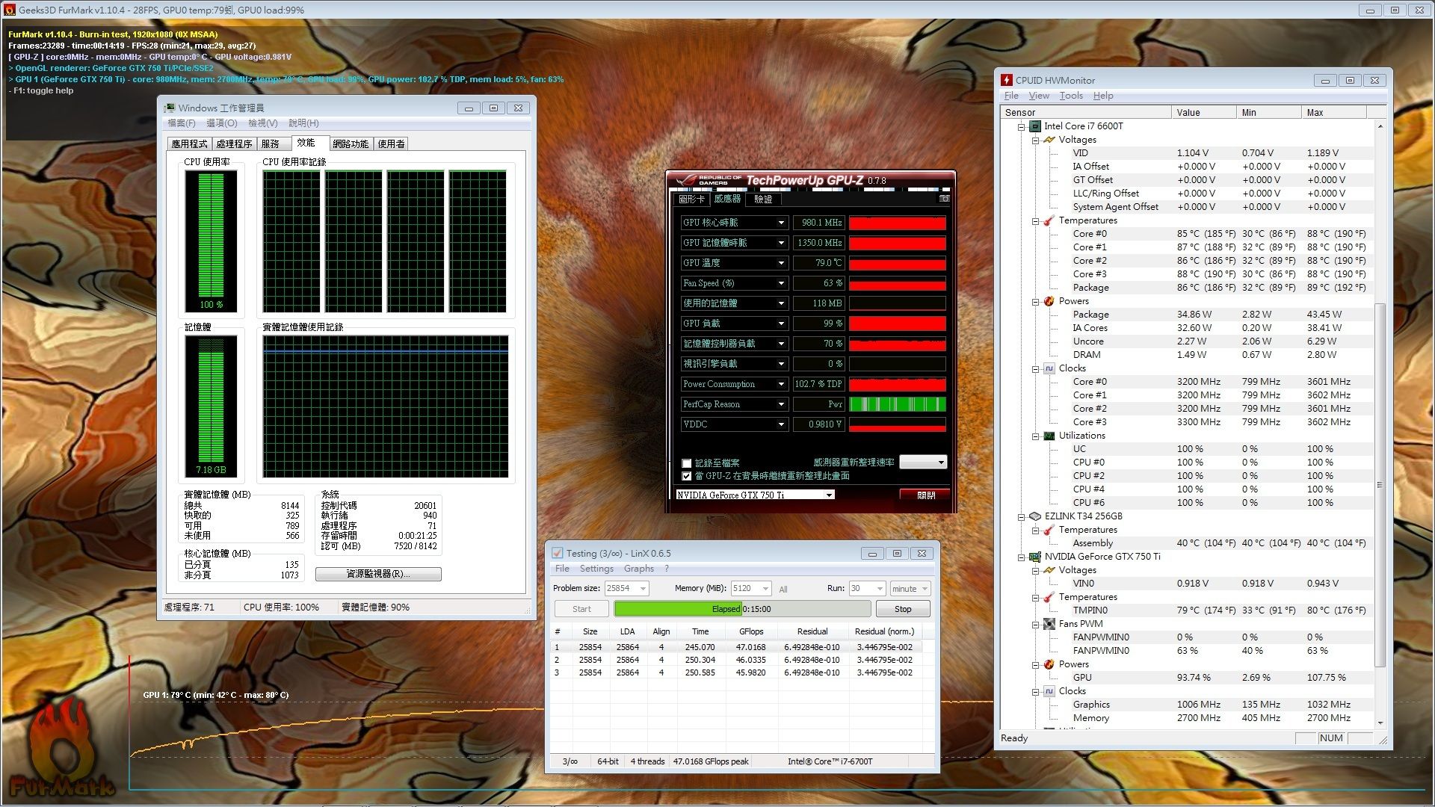Click Stop button in LinX
1435x807 pixels.
point(903,609)
